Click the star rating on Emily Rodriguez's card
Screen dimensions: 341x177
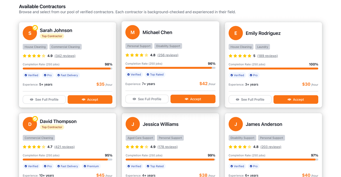click(240, 56)
